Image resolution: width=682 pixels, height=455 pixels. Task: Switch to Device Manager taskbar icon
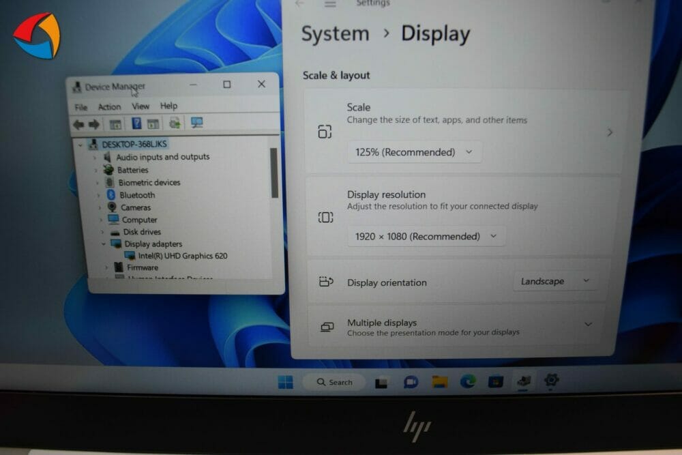(523, 381)
